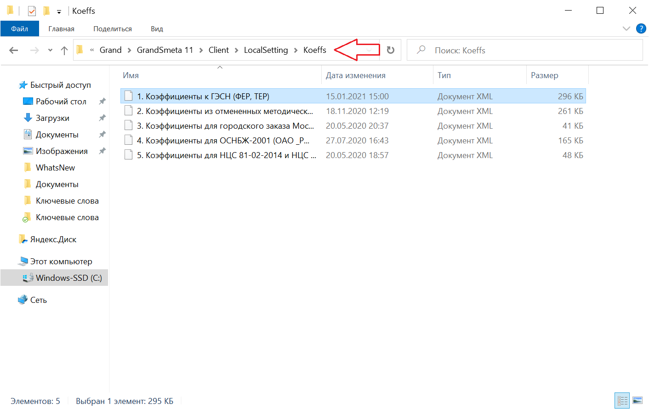Switch to details view in status bar

coord(622,401)
